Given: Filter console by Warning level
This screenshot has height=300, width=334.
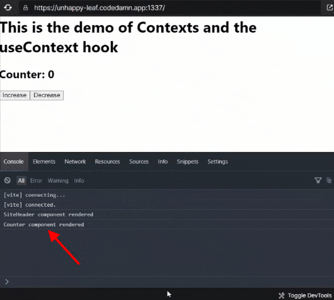Looking at the screenshot, I should click(58, 181).
